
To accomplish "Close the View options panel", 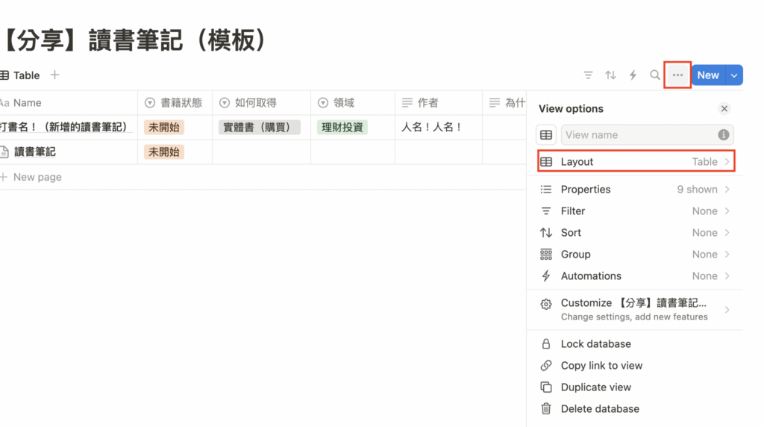I will coord(724,109).
